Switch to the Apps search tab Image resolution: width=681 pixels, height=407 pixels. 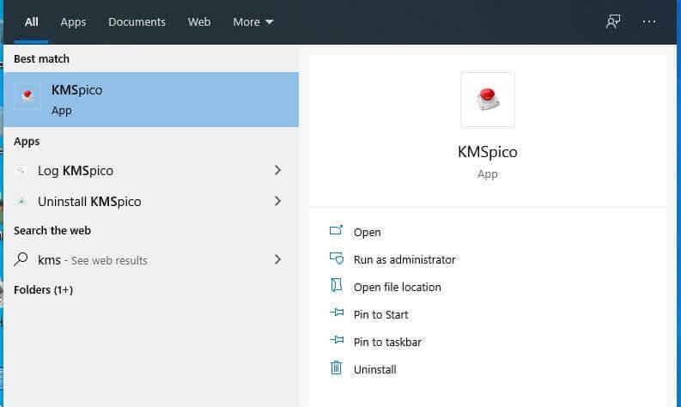tap(73, 21)
